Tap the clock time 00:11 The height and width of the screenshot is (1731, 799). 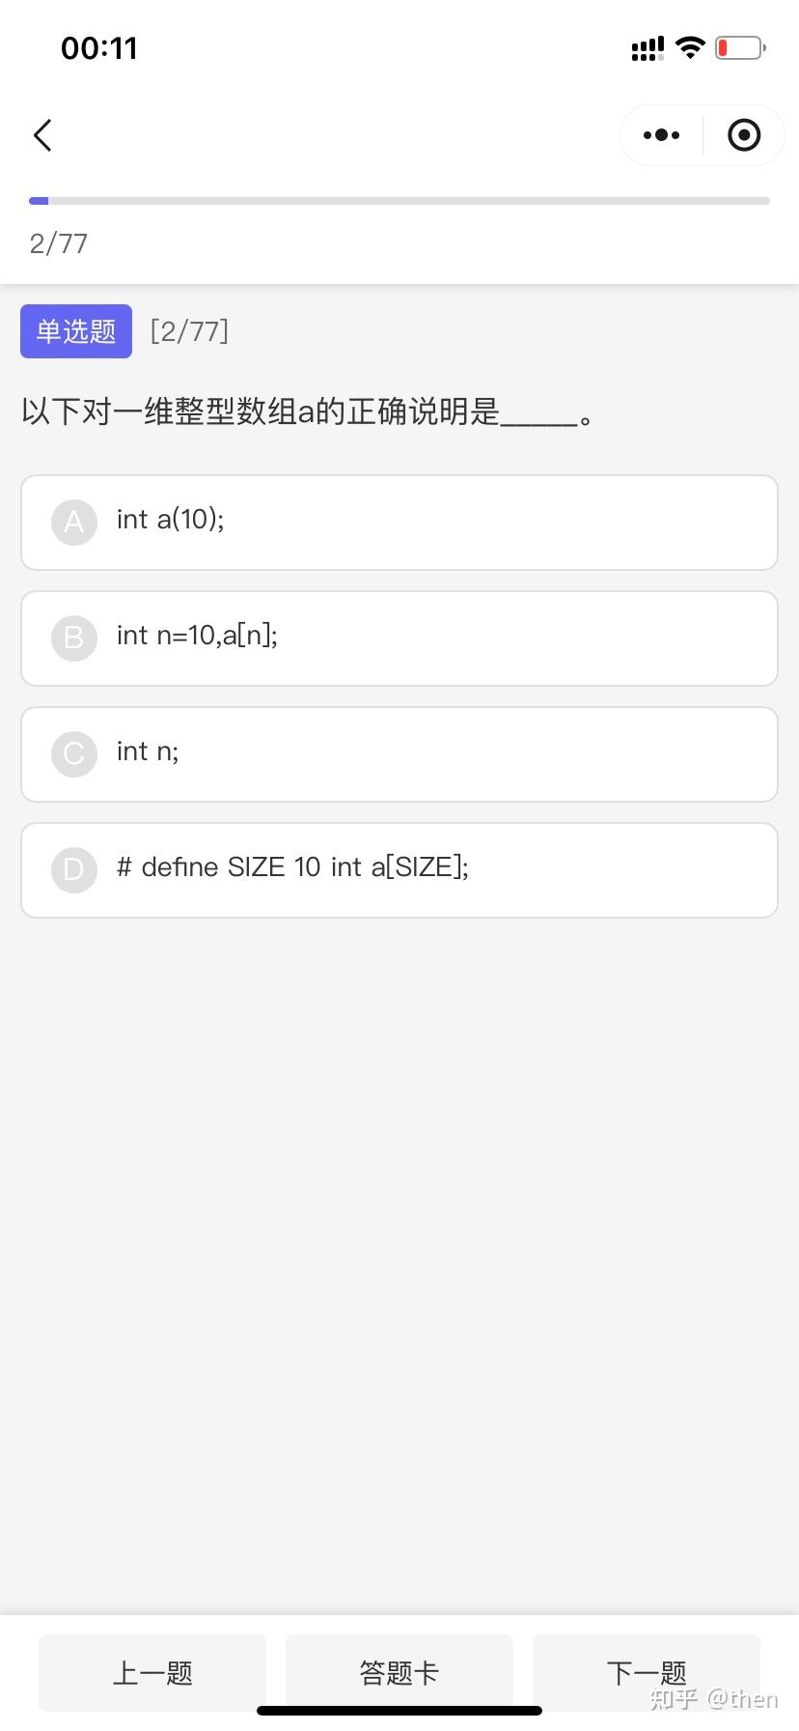99,48
